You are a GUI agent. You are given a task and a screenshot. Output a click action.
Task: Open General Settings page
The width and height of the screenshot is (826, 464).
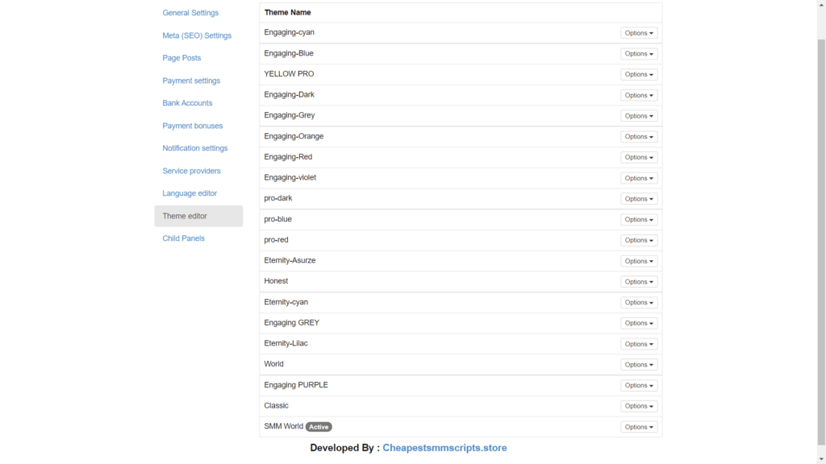190,13
